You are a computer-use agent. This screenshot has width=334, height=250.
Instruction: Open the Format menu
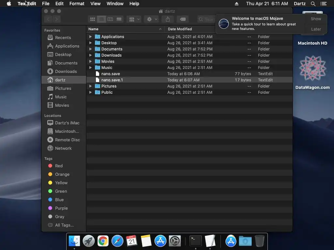click(77, 4)
